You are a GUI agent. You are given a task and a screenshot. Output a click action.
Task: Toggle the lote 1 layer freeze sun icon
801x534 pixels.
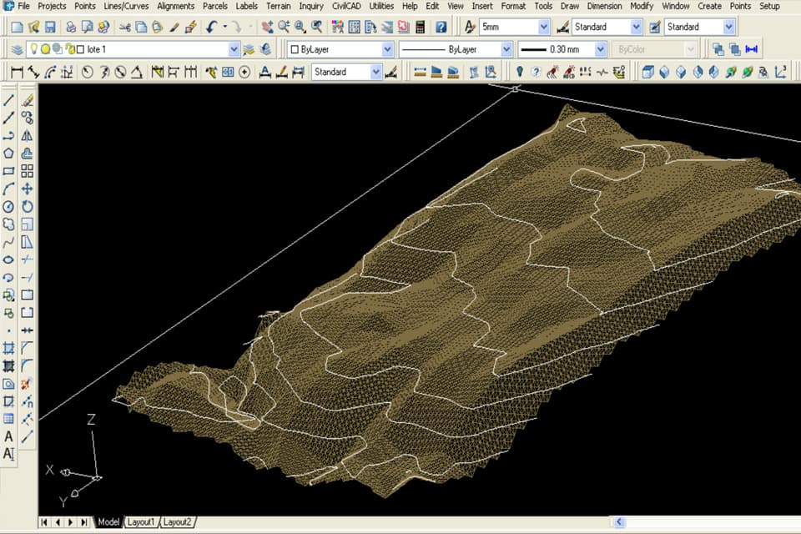click(x=46, y=50)
